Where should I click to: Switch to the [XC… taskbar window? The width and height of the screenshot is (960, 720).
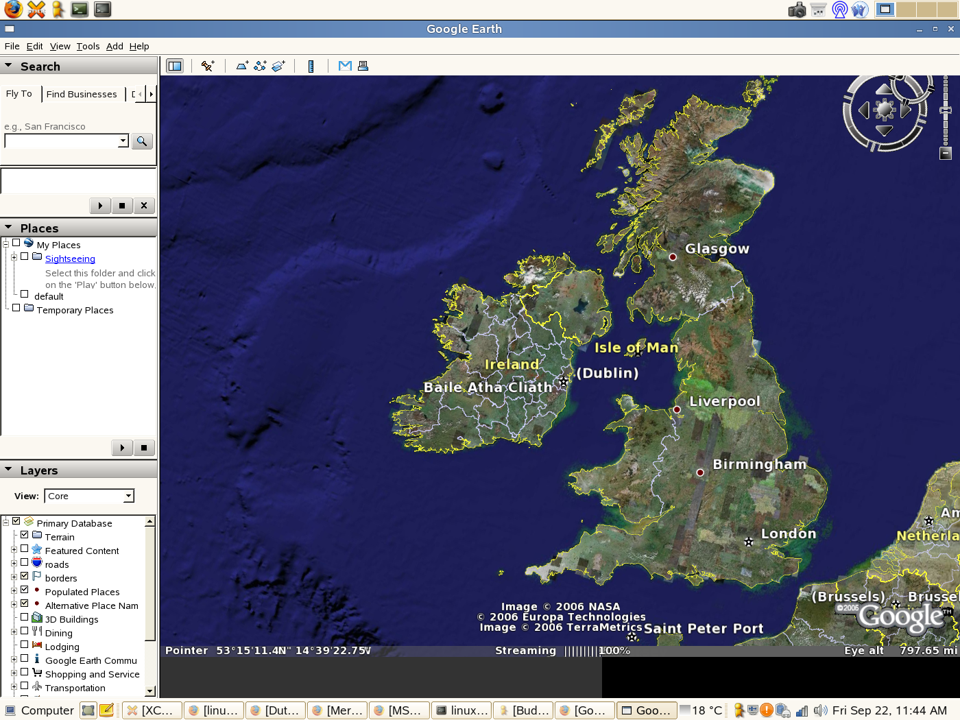click(152, 710)
